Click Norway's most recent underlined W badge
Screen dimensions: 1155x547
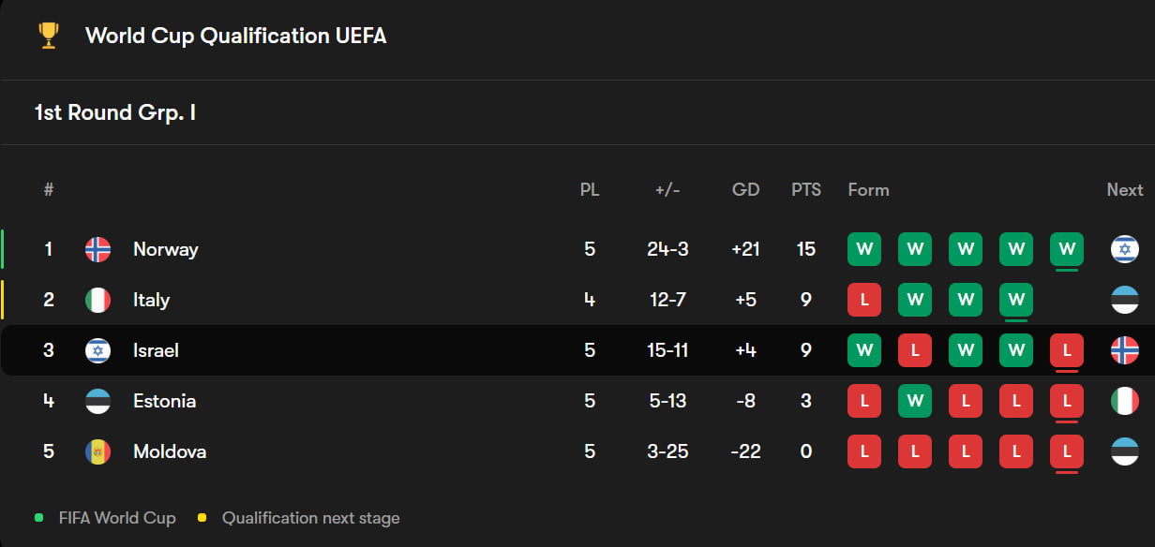coord(1066,249)
